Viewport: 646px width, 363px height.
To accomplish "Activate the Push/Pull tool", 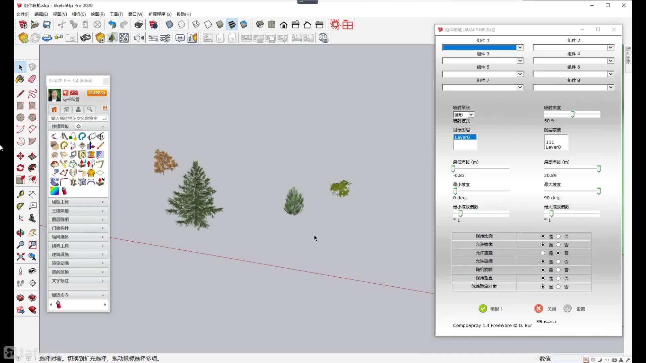I will click(x=32, y=156).
